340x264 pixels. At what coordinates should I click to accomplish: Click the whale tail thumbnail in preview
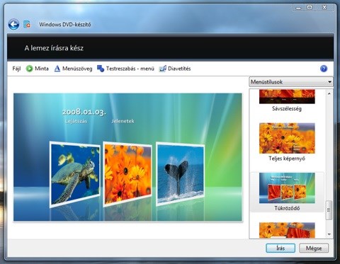point(181,174)
